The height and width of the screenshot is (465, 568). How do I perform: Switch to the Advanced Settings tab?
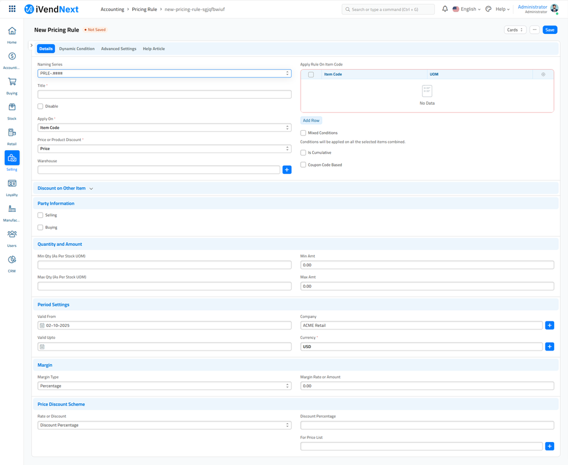(118, 48)
